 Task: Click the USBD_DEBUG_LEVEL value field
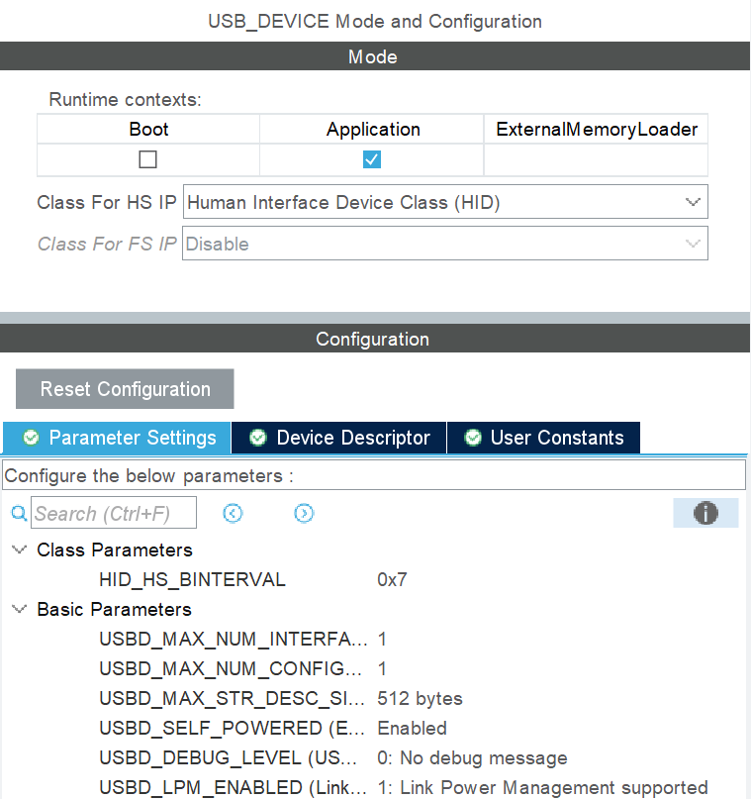[473, 757]
